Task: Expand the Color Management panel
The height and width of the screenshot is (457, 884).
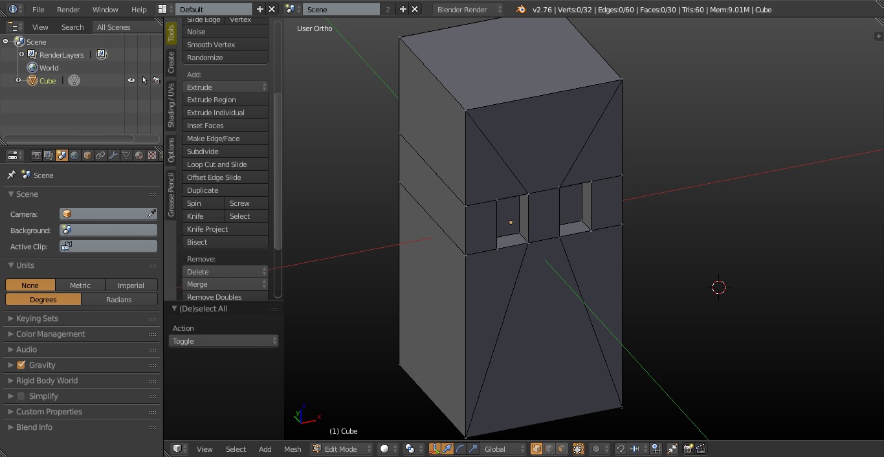Action: pyautogui.click(x=50, y=334)
